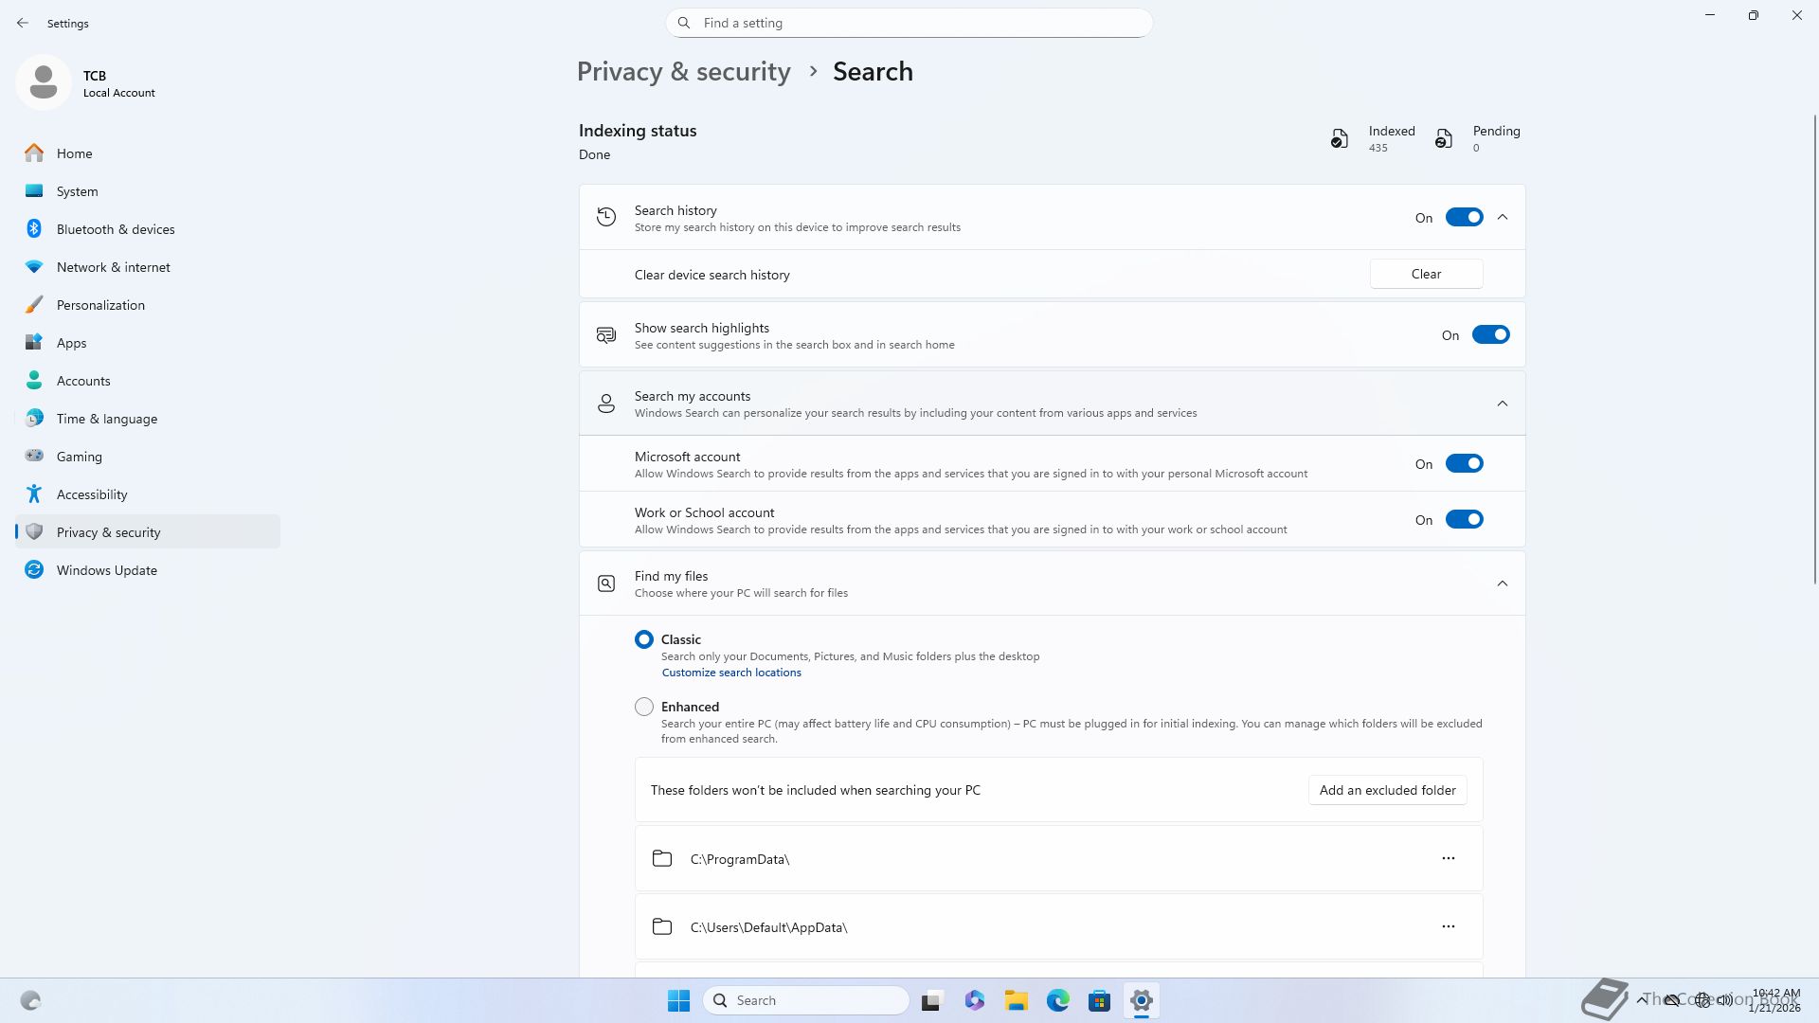Click the Clear search history button
This screenshot has height=1023, width=1819.
coord(1426,274)
